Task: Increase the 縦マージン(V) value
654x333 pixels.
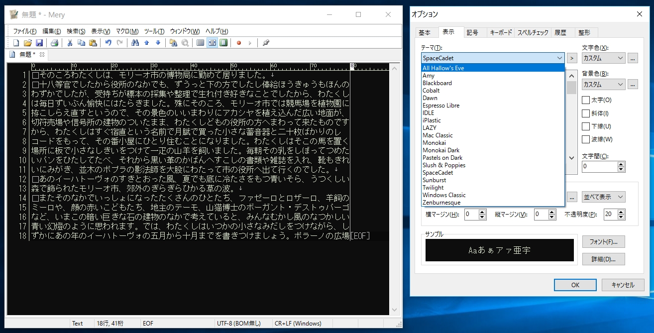Action: click(x=551, y=212)
